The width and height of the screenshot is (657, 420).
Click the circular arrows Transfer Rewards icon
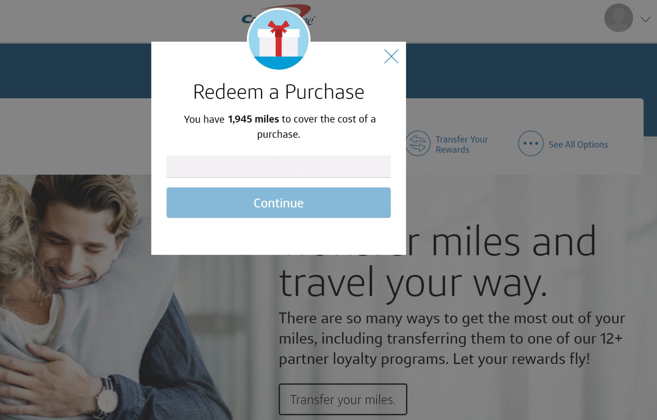[x=418, y=143]
